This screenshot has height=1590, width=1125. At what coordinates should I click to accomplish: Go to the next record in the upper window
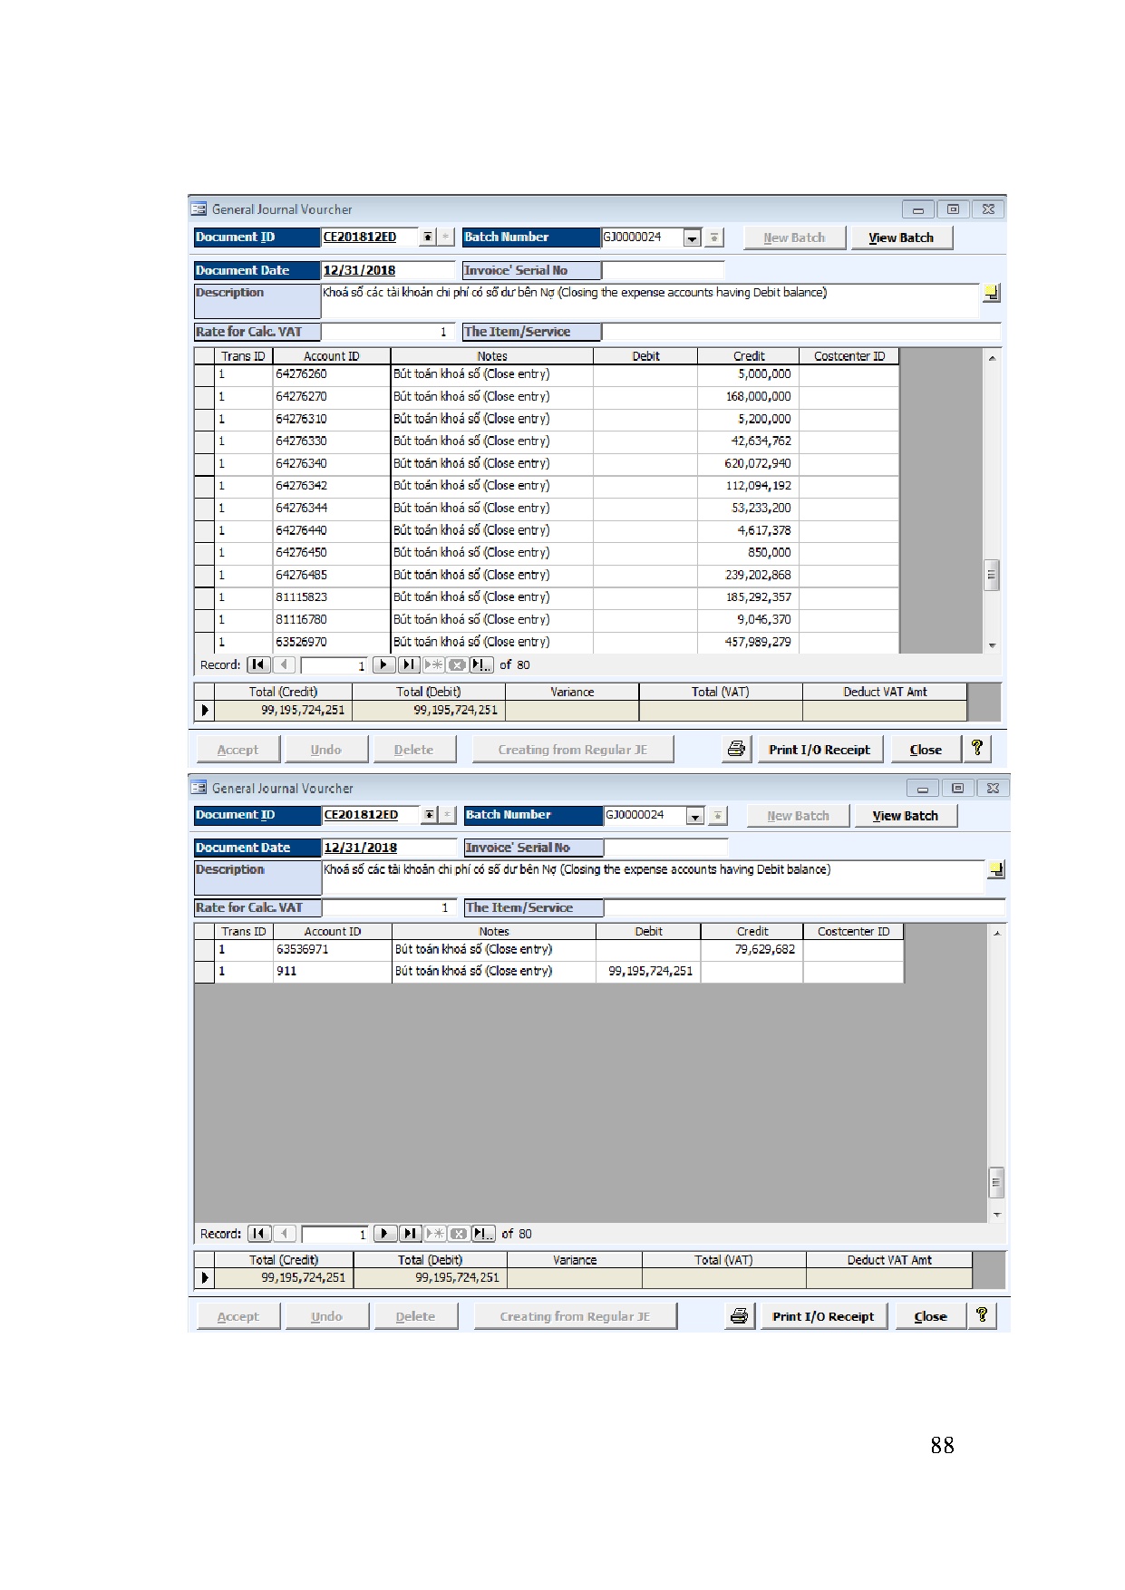383,664
